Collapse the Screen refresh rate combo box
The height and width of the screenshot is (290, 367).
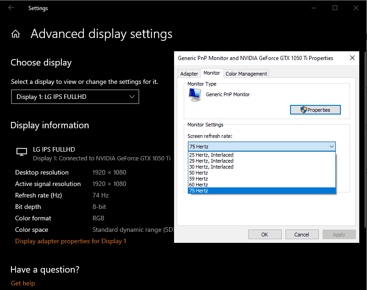click(262, 147)
